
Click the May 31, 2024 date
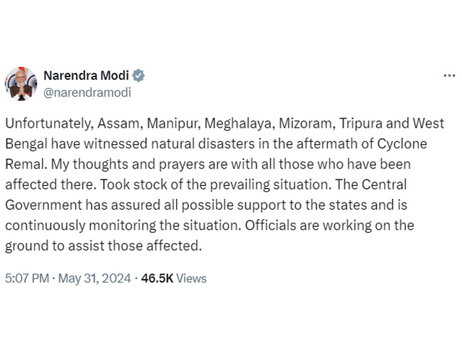pos(95,278)
